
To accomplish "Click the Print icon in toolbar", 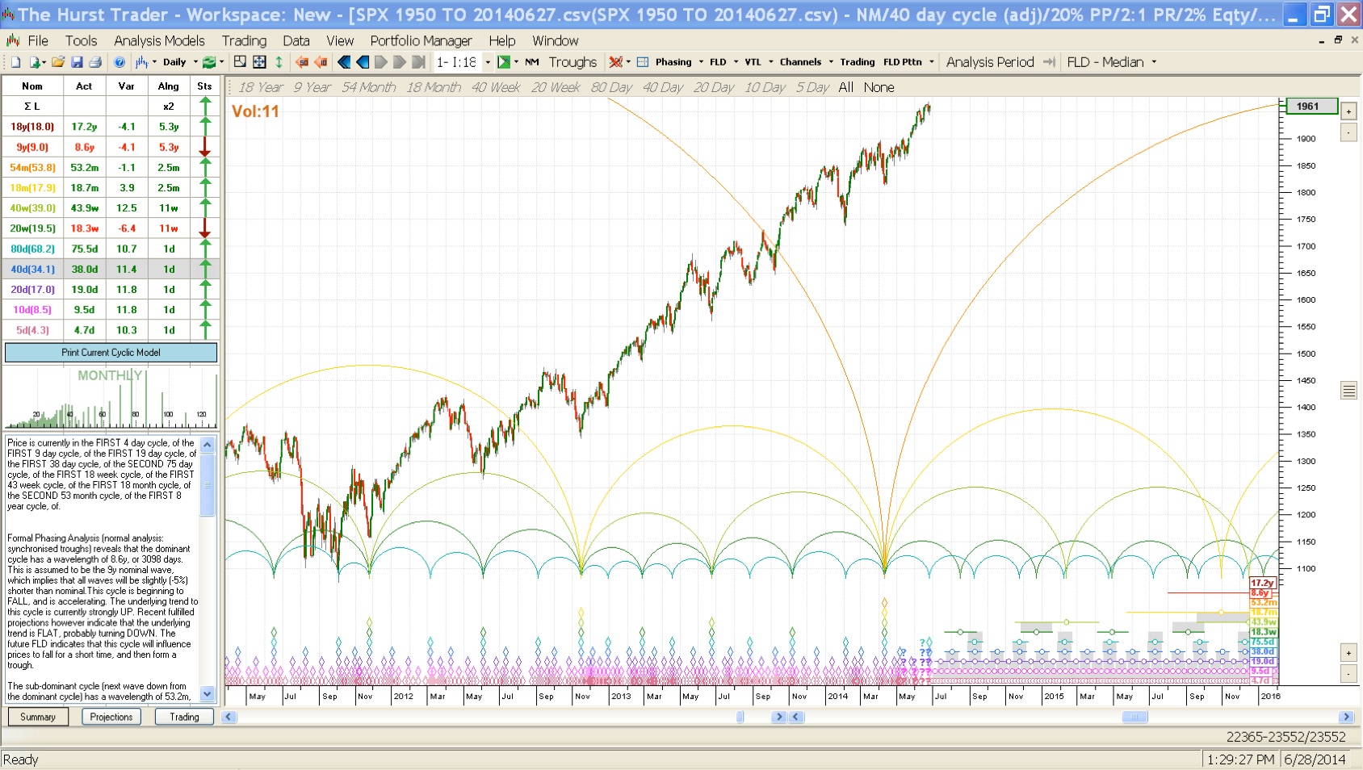I will (x=95, y=62).
